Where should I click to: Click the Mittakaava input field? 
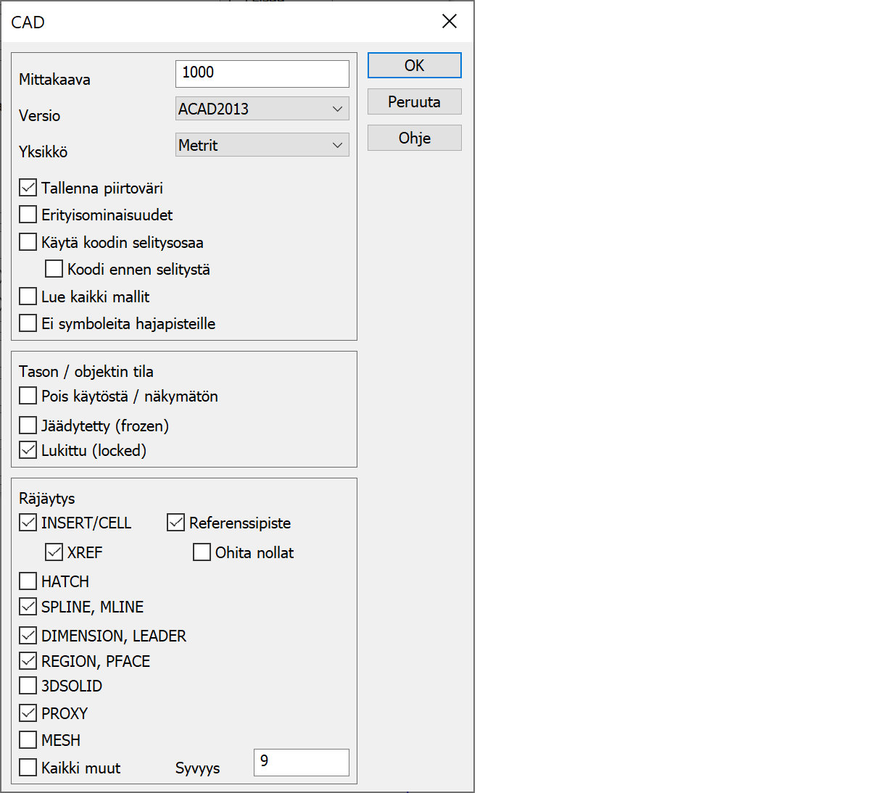click(x=262, y=73)
